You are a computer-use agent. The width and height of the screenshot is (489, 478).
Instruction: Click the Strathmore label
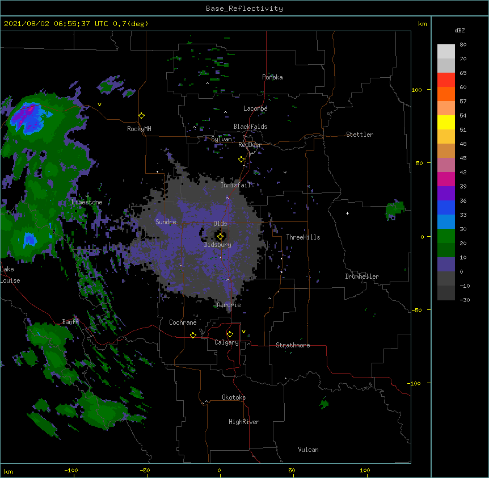click(293, 345)
